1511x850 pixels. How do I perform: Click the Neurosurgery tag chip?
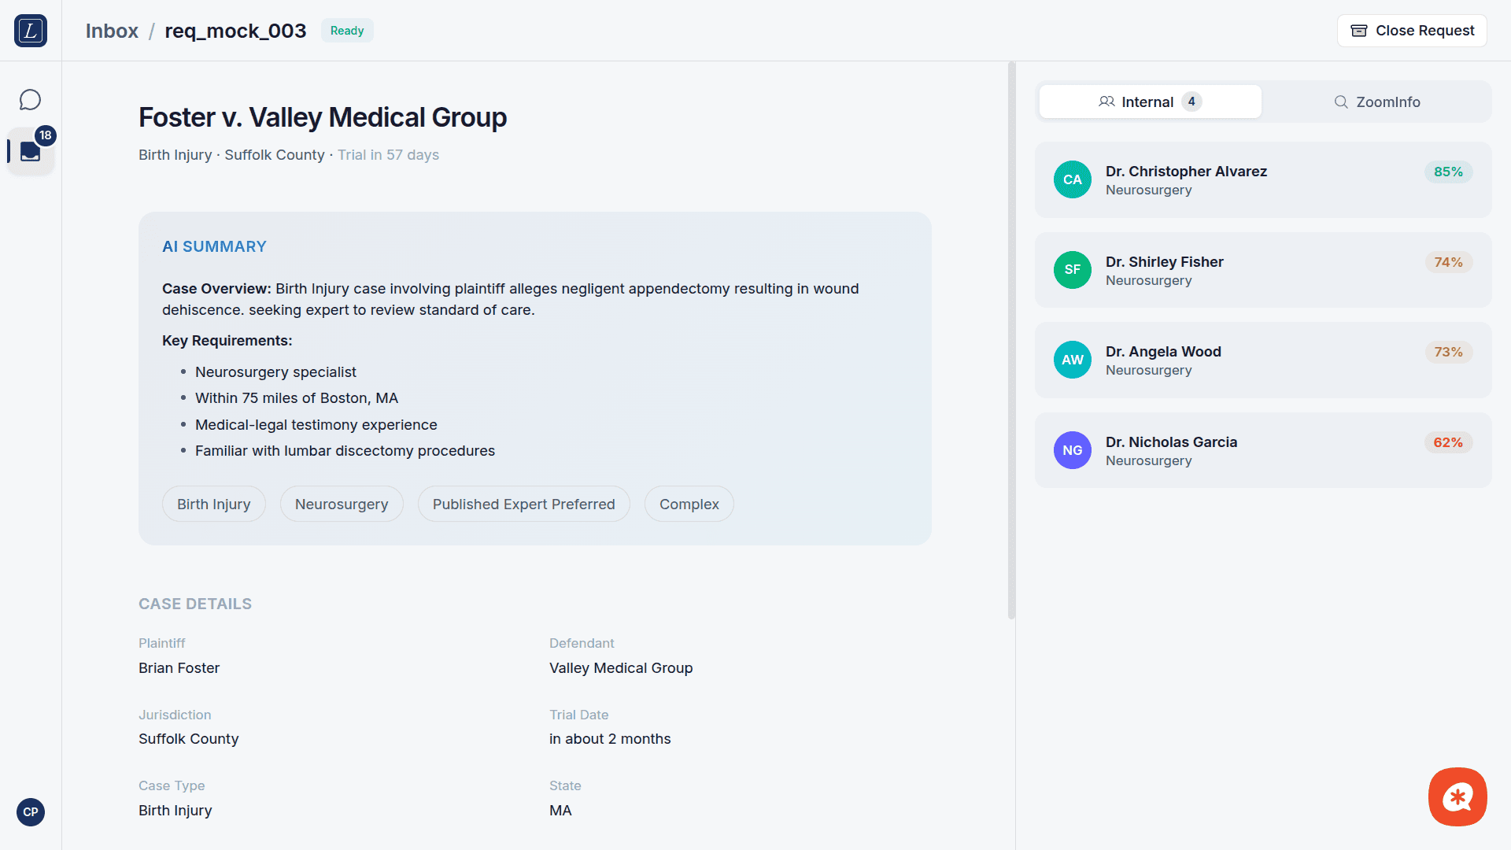[342, 504]
